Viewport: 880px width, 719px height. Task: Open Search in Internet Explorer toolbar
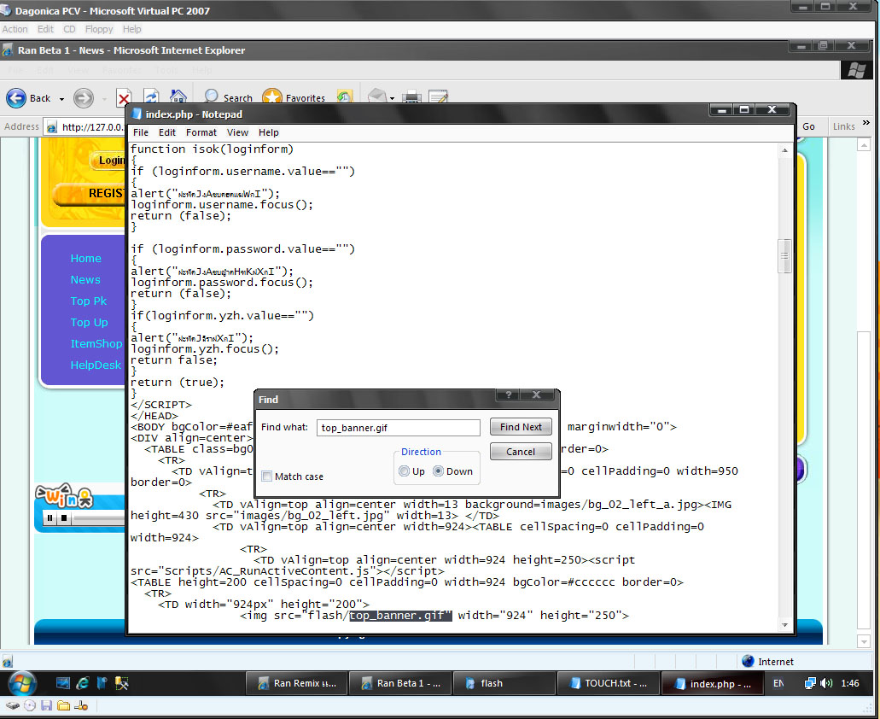click(229, 97)
